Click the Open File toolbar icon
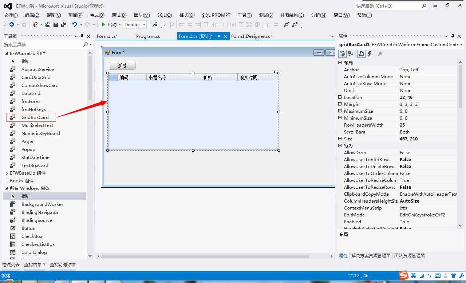Screen dimensions: 466x283 pos(48,25)
